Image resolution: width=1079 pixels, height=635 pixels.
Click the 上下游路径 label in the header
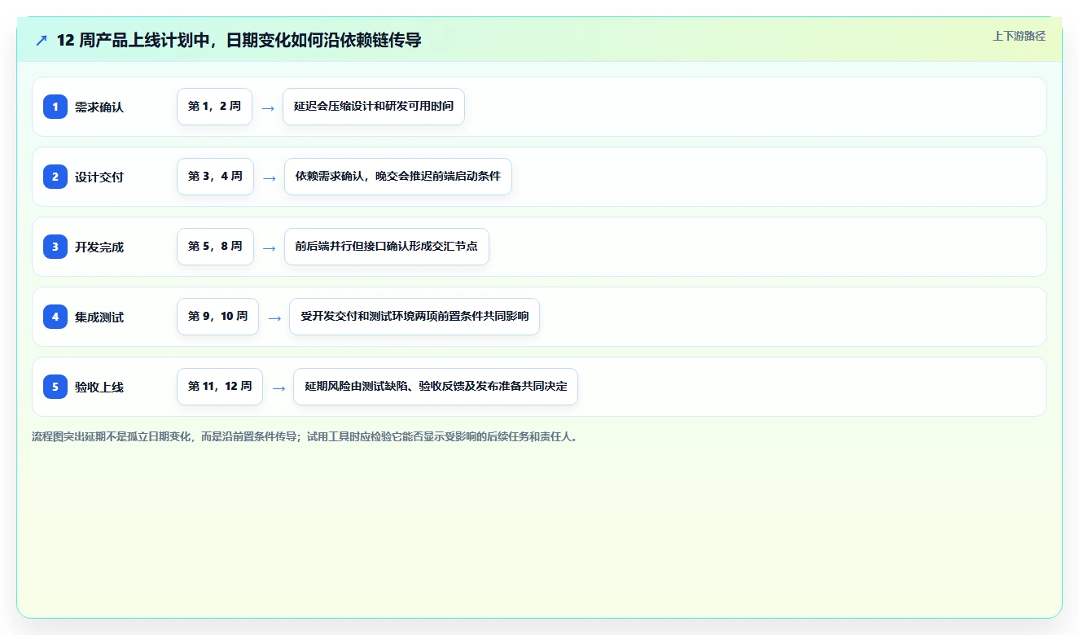click(x=1019, y=37)
